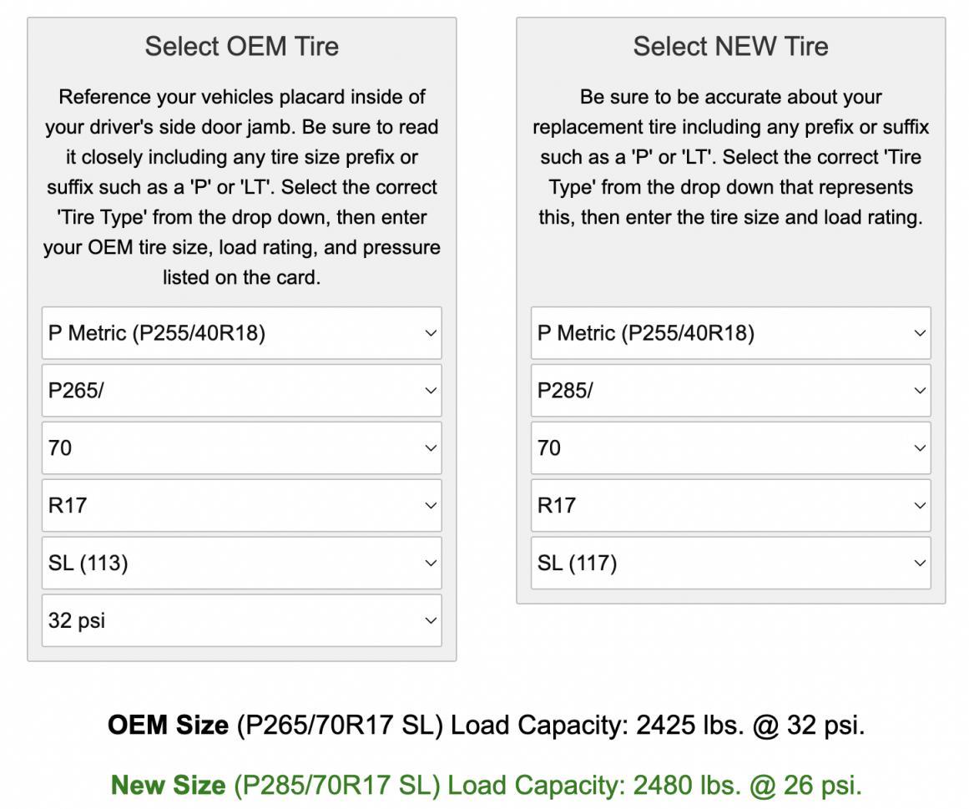Open OEM width P265/ dropdown

click(x=242, y=391)
